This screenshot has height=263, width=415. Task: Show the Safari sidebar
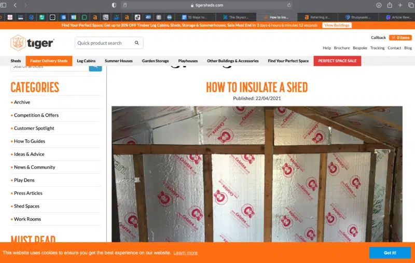(x=3, y=5)
